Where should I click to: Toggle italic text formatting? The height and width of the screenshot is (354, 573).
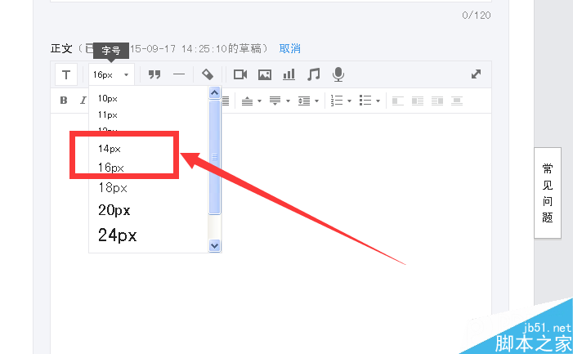pyautogui.click(x=83, y=101)
